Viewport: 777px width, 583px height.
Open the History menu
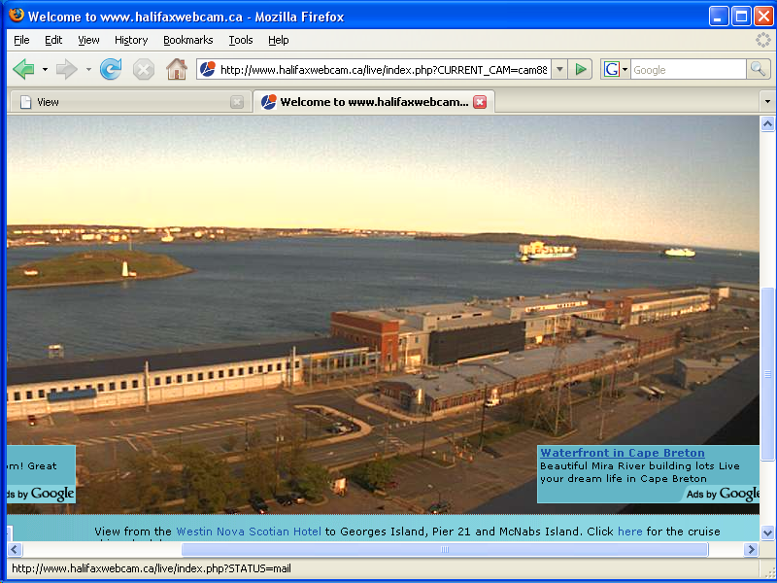tap(131, 40)
